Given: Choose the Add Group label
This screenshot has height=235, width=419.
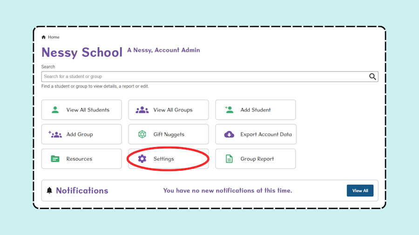Looking at the screenshot, I should (80, 134).
